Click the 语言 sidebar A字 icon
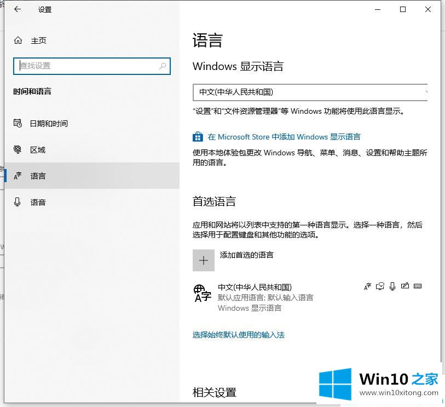Image resolution: width=445 pixels, height=407 pixels. (18, 176)
